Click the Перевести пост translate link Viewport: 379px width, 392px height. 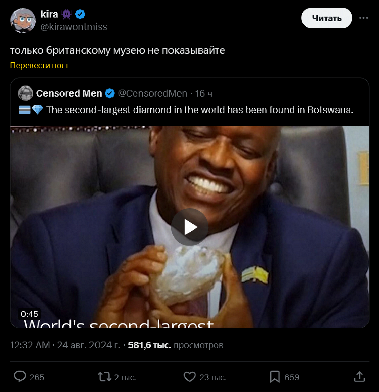(x=39, y=66)
